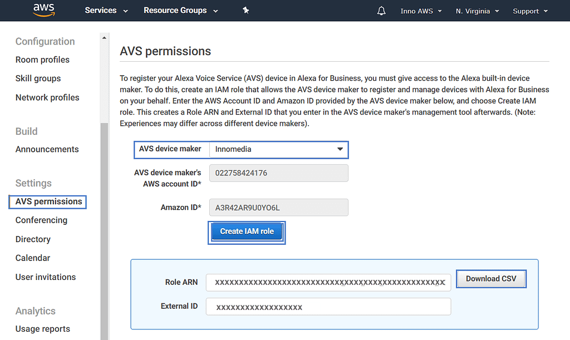Go to the AWS home logo
This screenshot has height=340, width=570.
[x=43, y=10]
